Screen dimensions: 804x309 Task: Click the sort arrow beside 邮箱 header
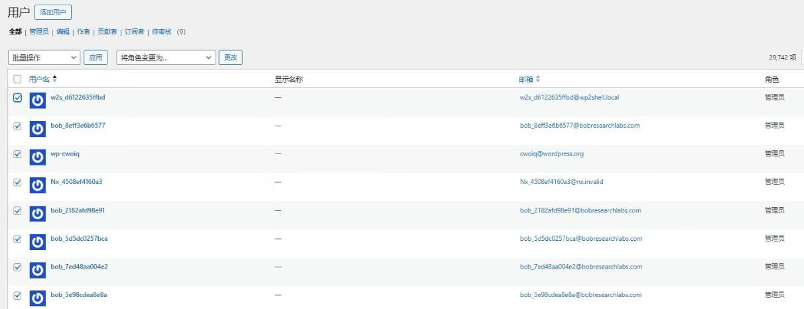[538, 79]
